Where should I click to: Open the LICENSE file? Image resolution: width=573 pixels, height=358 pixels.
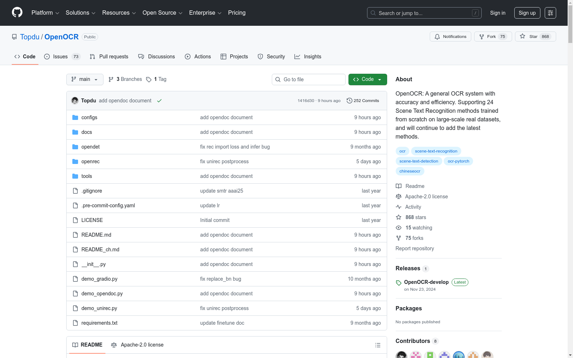click(92, 220)
